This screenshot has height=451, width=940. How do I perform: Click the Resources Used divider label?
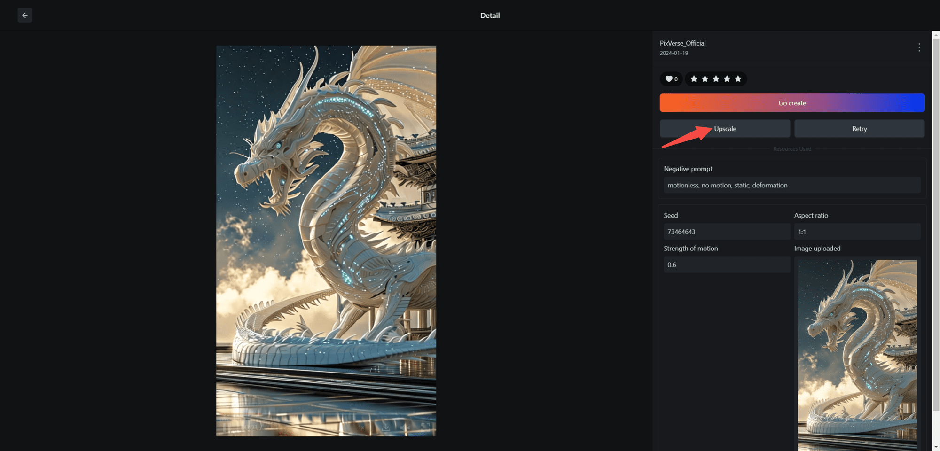[792, 149]
